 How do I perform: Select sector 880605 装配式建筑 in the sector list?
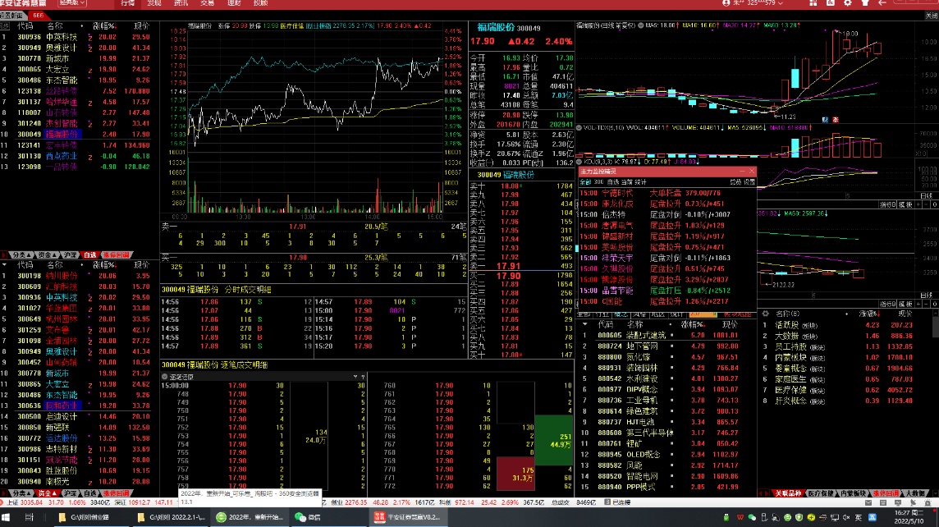[665, 336]
